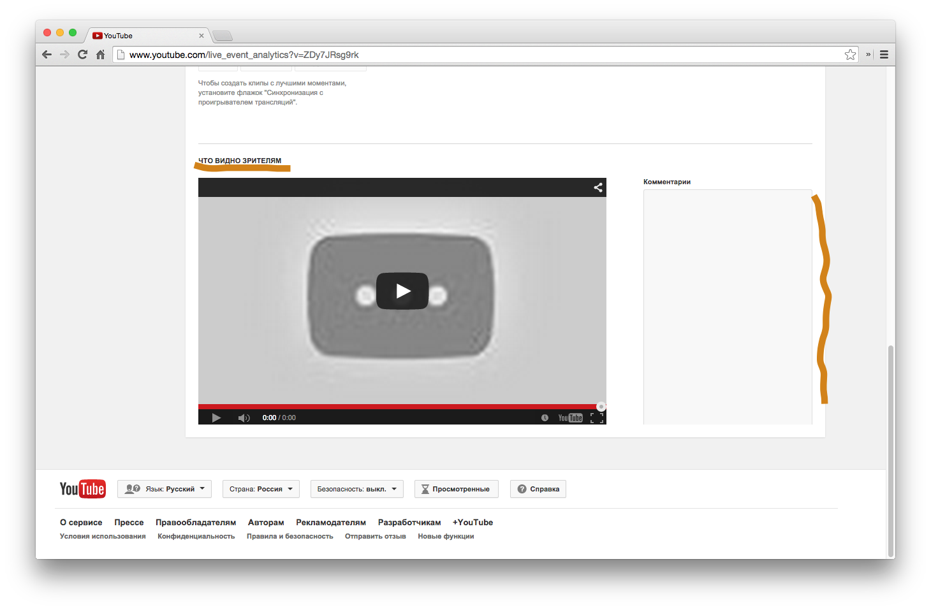The height and width of the screenshot is (610, 931).
Task: Click the YouTube logo in the page footer
Action: click(x=82, y=489)
